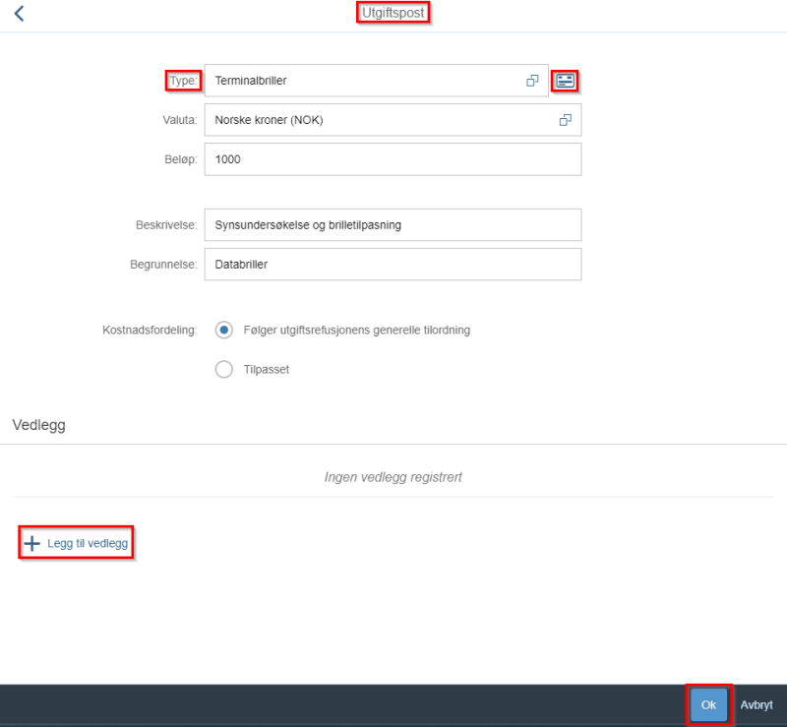This screenshot has width=787, height=727.
Task: Click the Kostnadsfordeling label
Action: click(x=150, y=330)
